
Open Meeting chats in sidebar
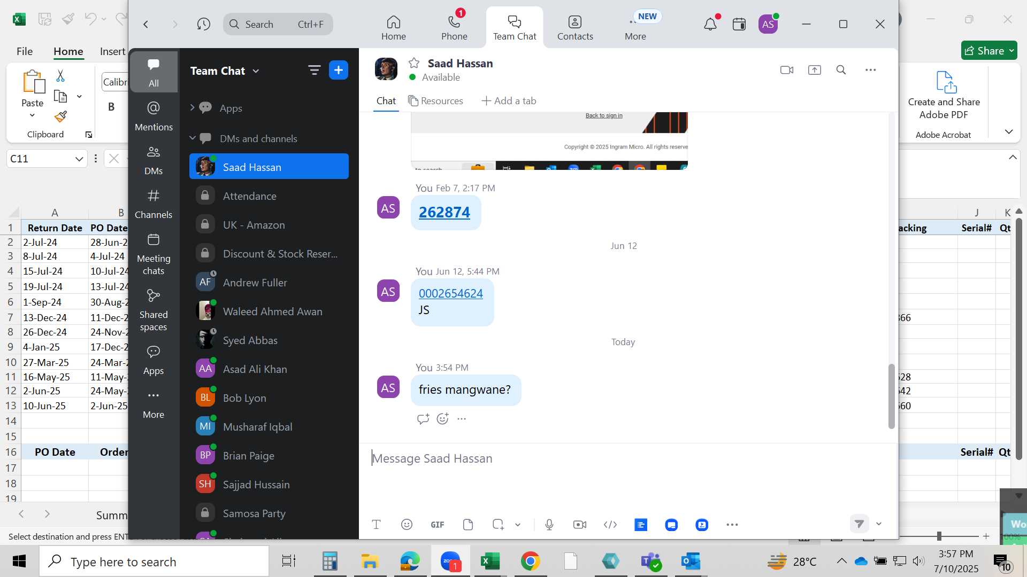154,254
